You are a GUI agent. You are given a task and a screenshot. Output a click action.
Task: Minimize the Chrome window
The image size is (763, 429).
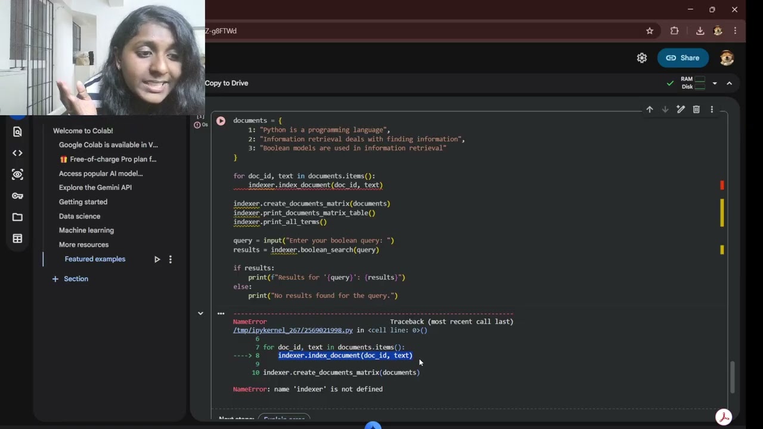(x=690, y=10)
